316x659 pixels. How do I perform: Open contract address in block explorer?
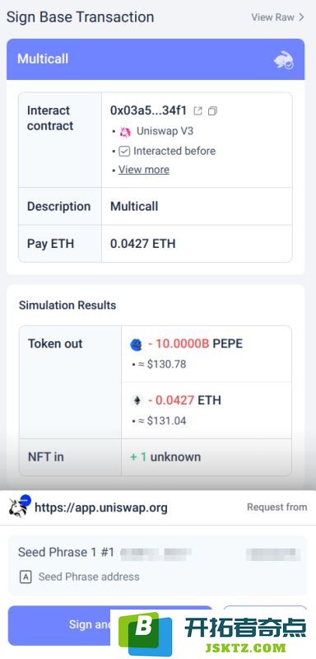pyautogui.click(x=197, y=111)
